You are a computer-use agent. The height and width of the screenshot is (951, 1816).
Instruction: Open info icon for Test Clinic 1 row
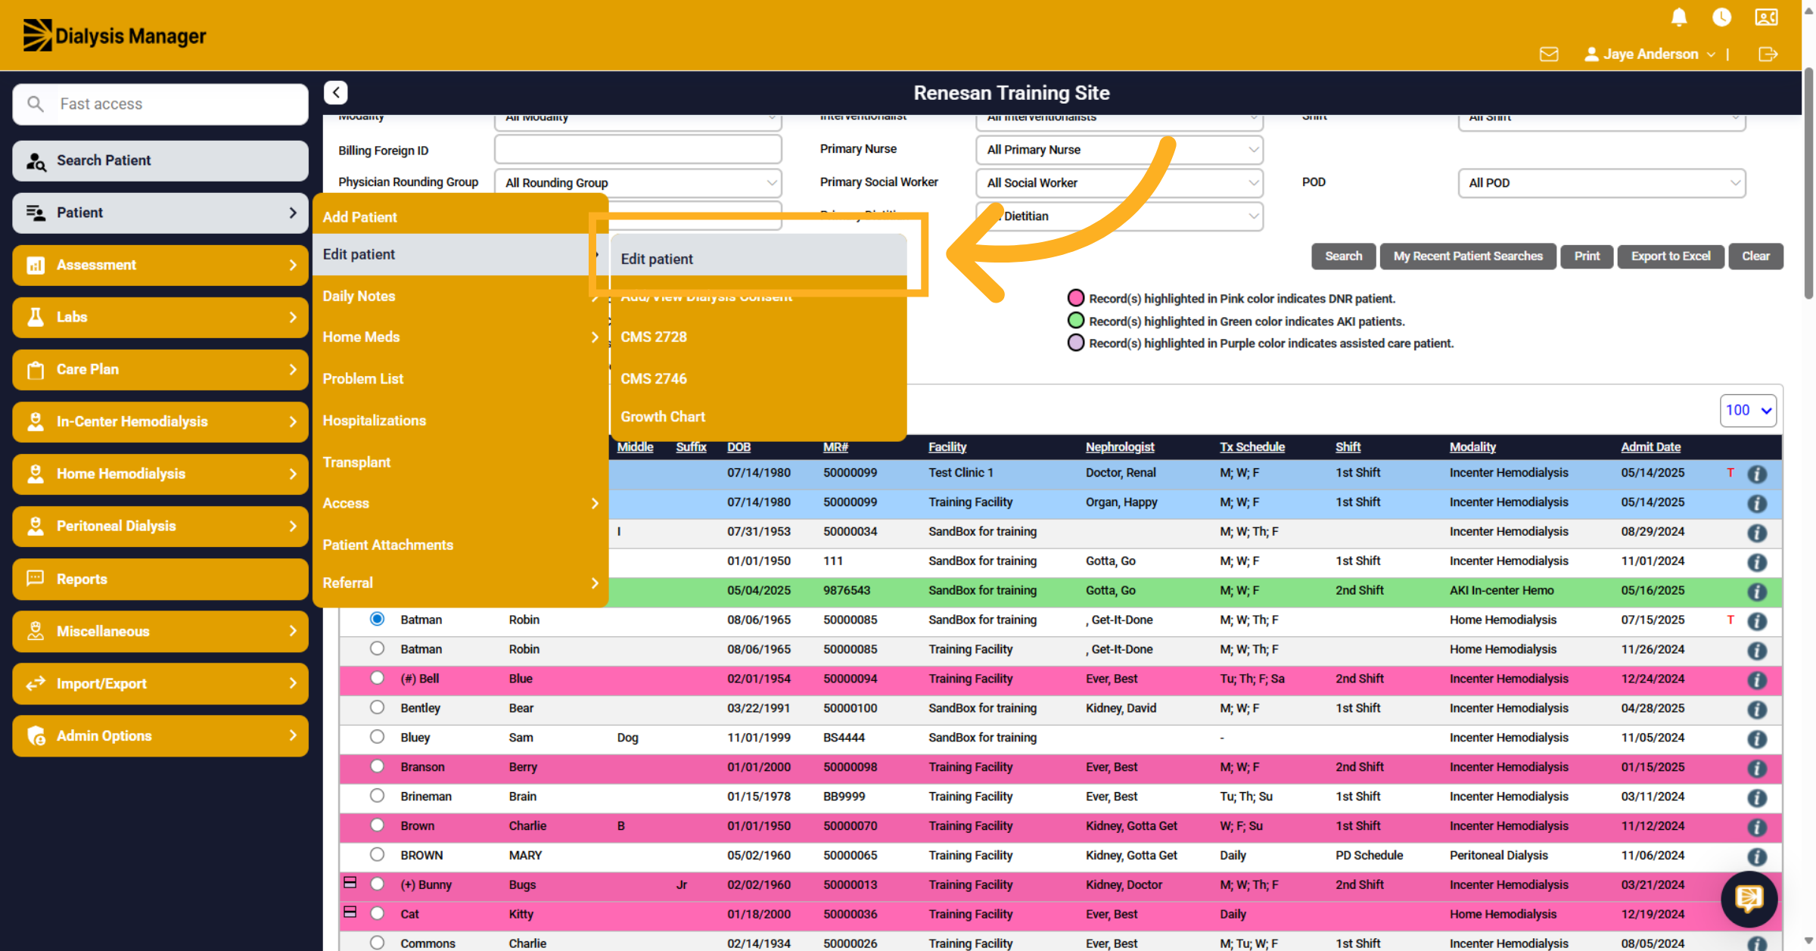click(1757, 474)
